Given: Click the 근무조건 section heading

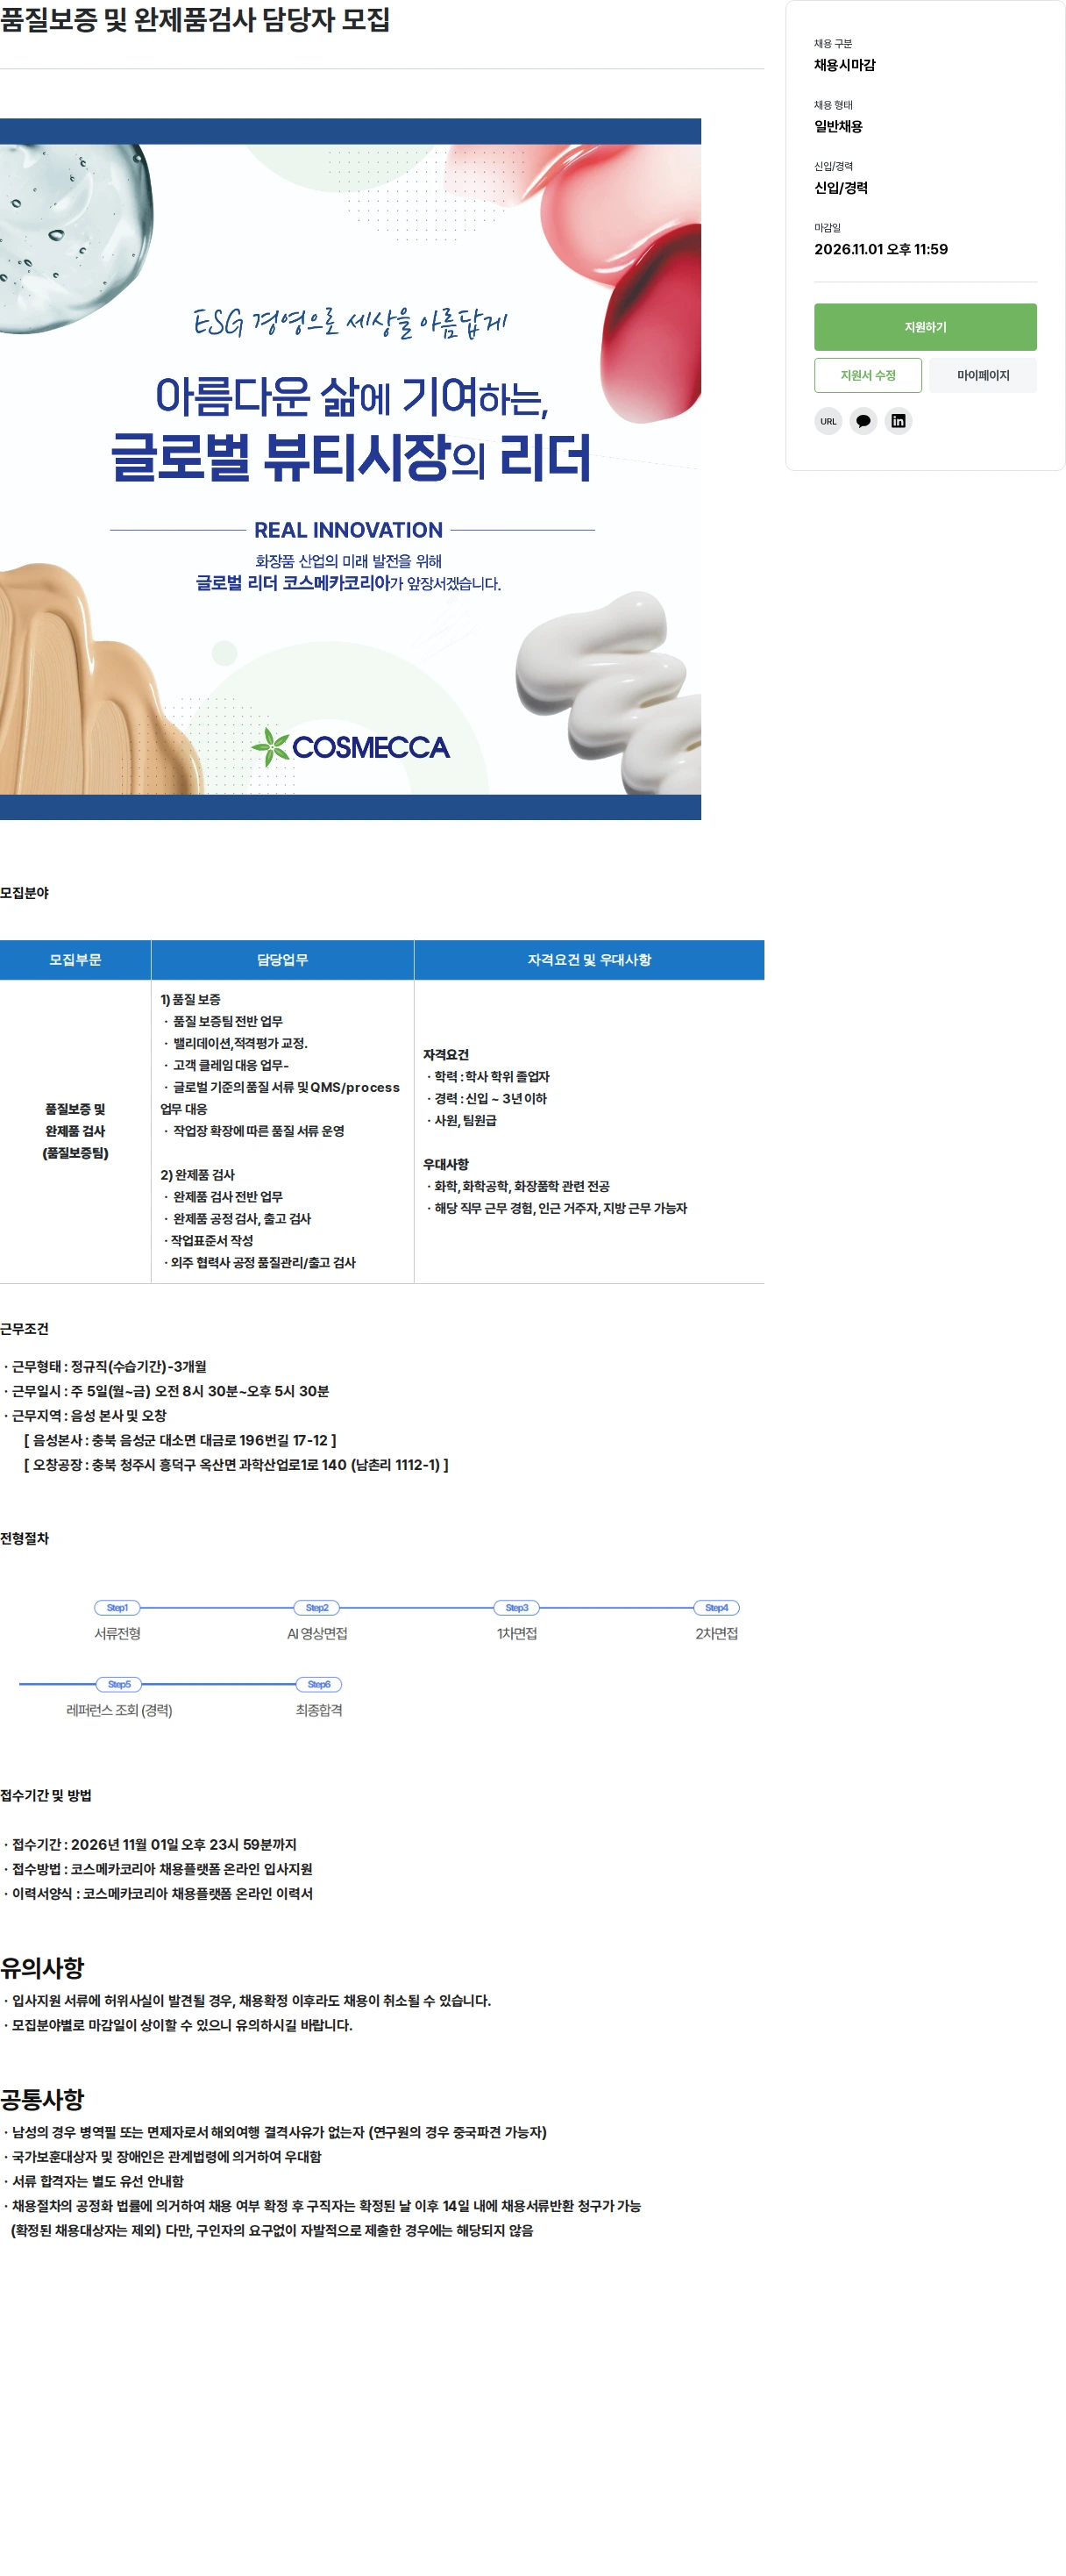Looking at the screenshot, I should pos(24,1329).
